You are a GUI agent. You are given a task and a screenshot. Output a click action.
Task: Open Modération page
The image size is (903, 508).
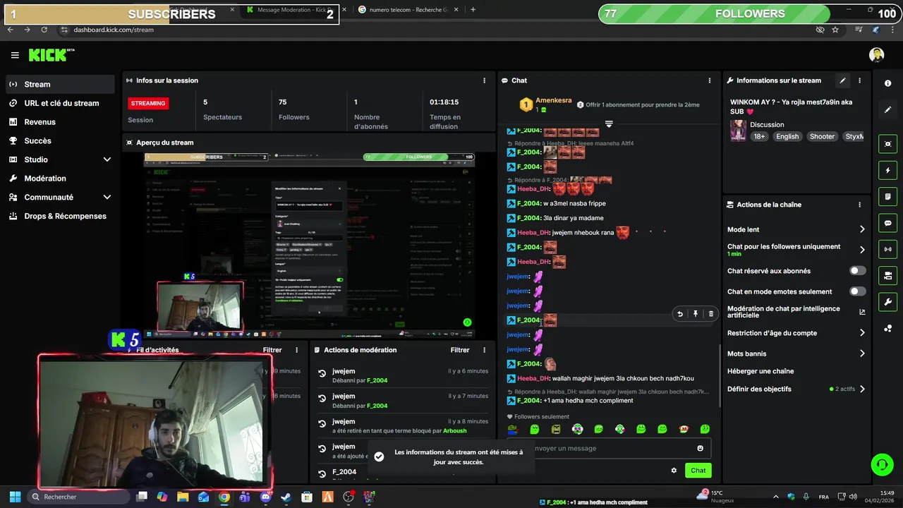coord(60,179)
